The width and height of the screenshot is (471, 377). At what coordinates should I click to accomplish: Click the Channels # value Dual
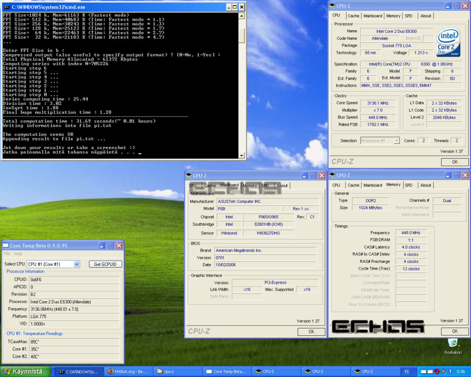click(447, 200)
